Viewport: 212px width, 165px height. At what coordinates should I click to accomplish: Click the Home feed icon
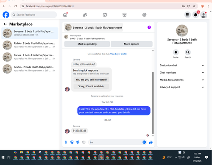pos(65,15)
